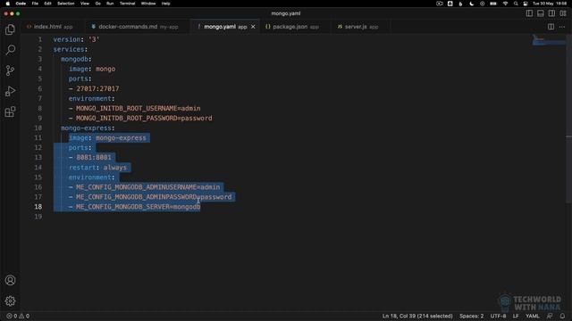572x321 pixels.
Task: Open Control Center icon in menu bar
Action: coord(526,4)
